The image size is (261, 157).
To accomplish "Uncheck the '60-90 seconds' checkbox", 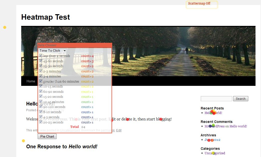I will pyautogui.click(x=41, y=91).
